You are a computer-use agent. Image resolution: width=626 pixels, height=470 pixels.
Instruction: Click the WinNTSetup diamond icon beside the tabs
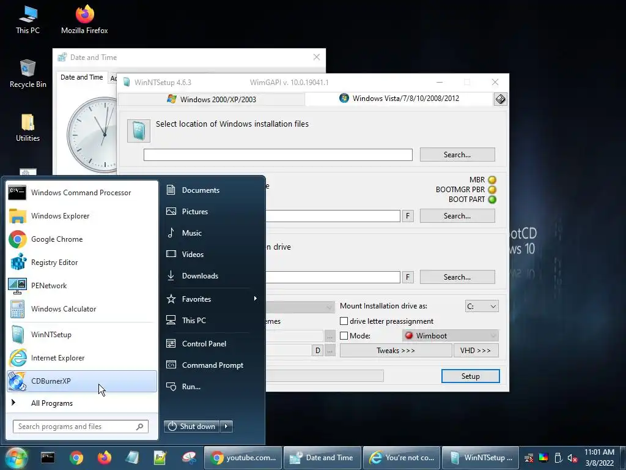point(501,99)
